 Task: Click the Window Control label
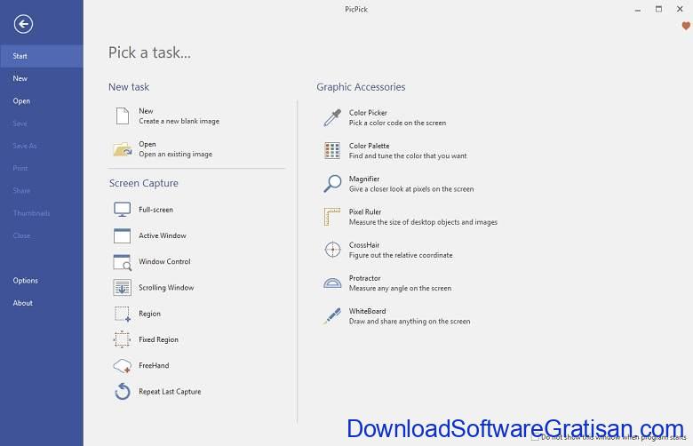point(164,262)
